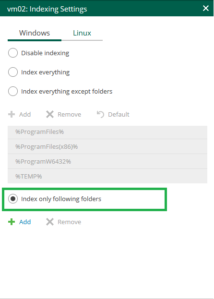214x299 pixels.
Task: Click the X icon beside lower Remove
Action: click(x=50, y=222)
